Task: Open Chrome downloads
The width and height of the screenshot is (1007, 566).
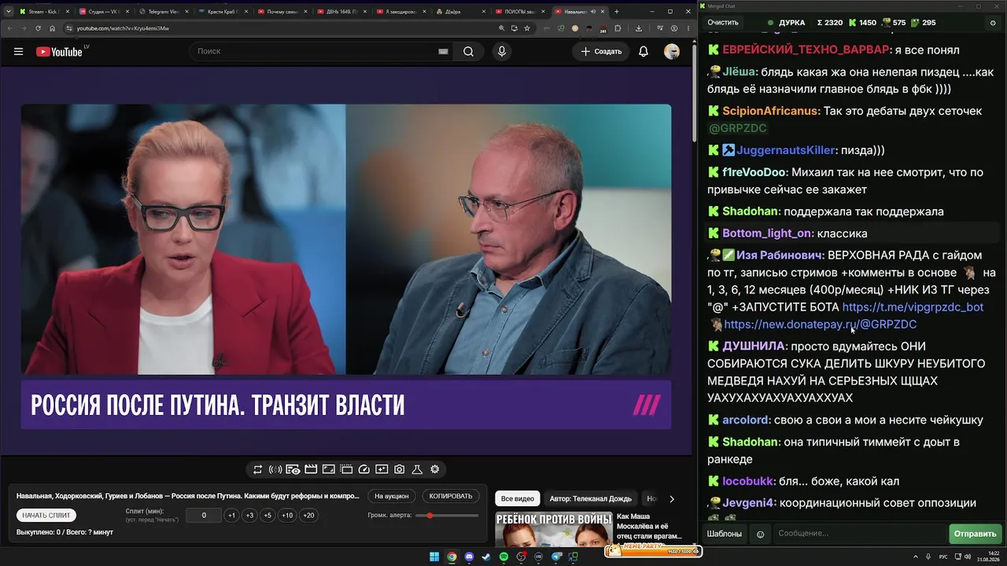Action: [x=638, y=28]
